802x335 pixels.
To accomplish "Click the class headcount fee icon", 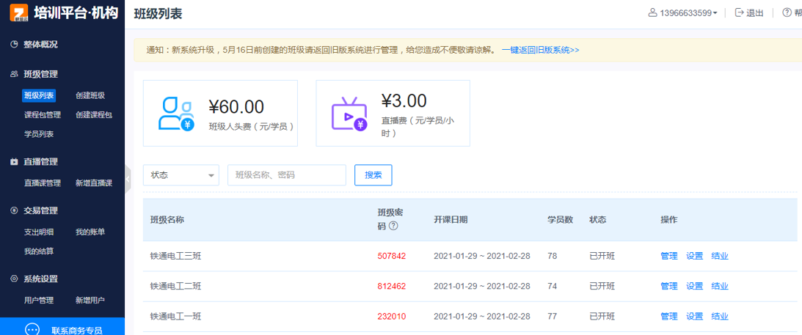I will coord(176,113).
